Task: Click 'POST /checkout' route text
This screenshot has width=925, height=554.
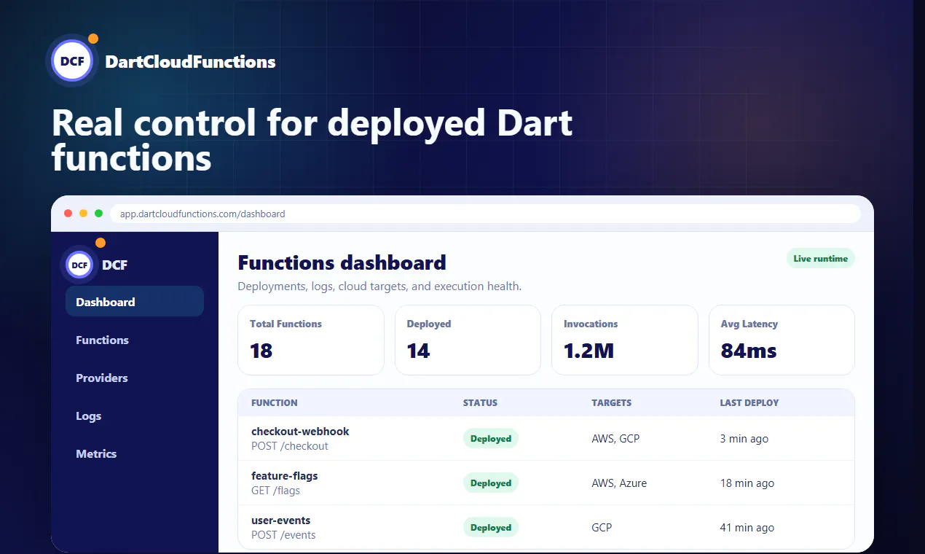Action: [290, 446]
